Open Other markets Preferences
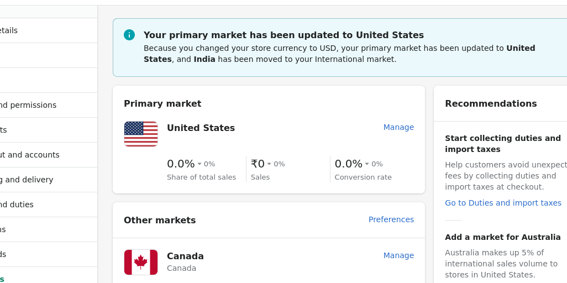Image resolution: width=567 pixels, height=283 pixels. pos(391,219)
